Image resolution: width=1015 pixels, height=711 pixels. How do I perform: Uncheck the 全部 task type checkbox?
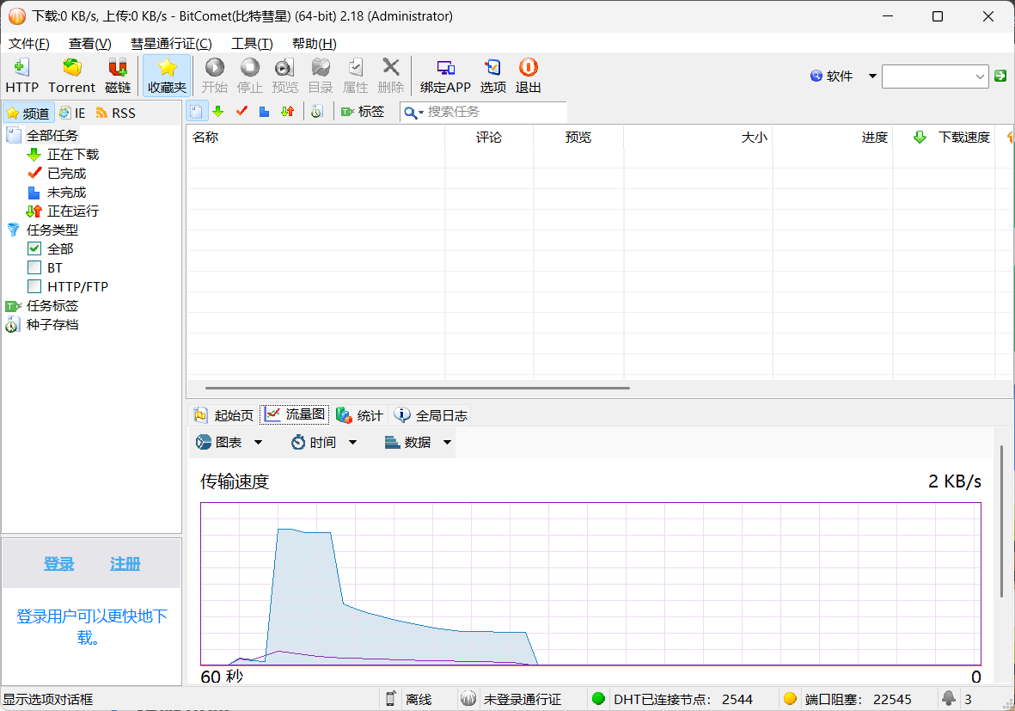[35, 248]
